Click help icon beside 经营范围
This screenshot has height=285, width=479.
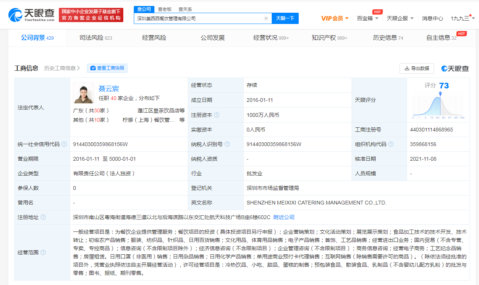click(x=43, y=252)
